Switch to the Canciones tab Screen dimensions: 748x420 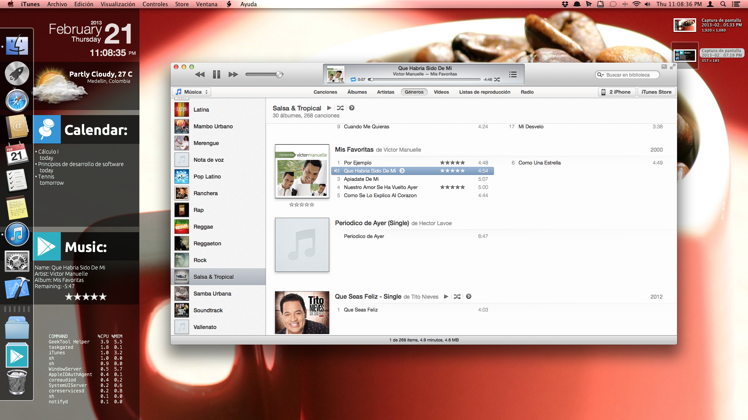coord(325,92)
